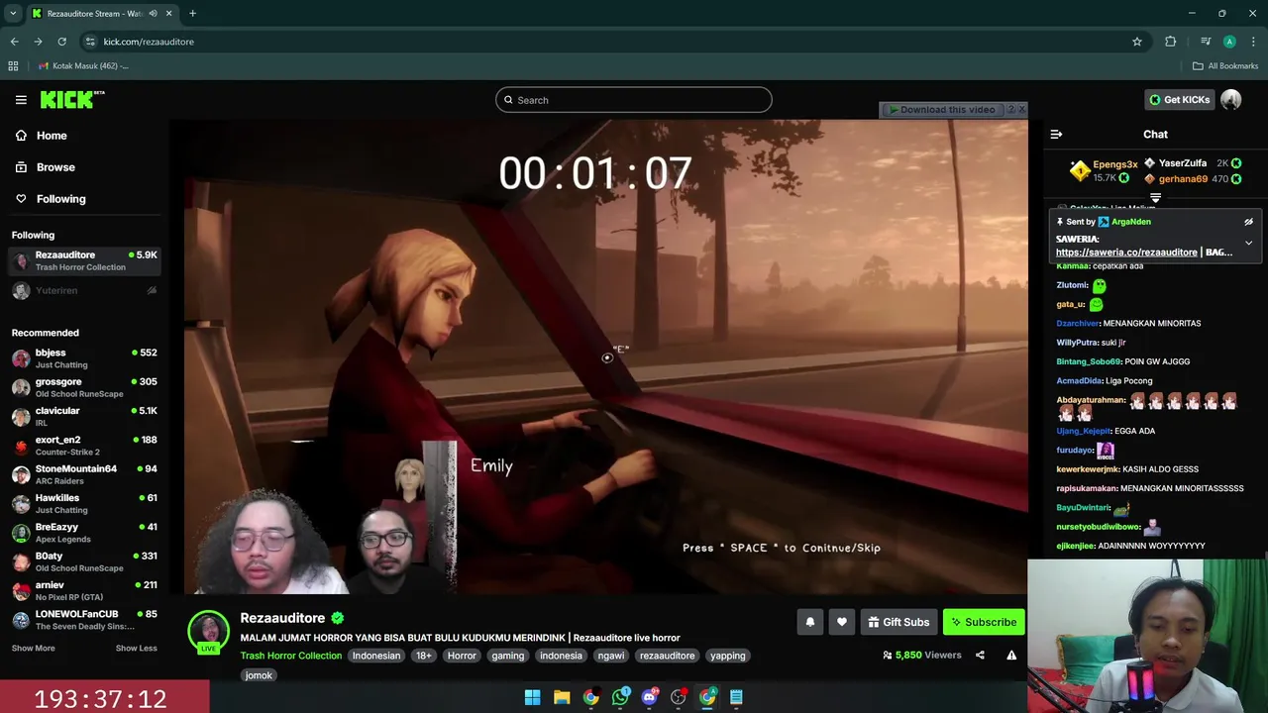1268x713 pixels.
Task: Open BreEazyy recommended channel
Action: click(84, 533)
